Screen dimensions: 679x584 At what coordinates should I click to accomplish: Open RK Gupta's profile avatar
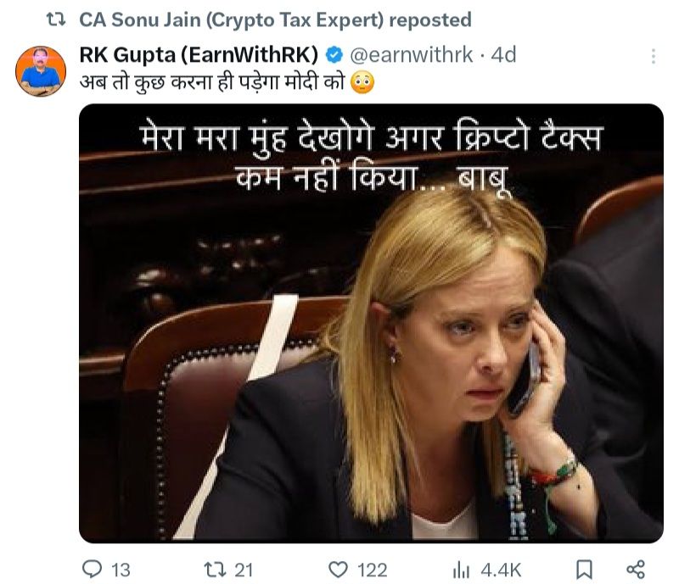[x=41, y=71]
